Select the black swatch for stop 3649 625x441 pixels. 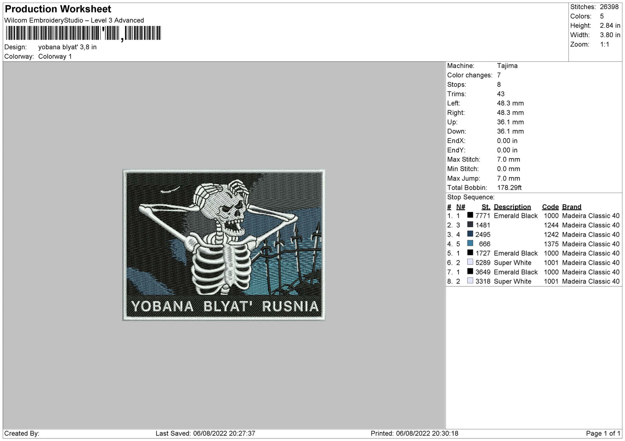[470, 272]
